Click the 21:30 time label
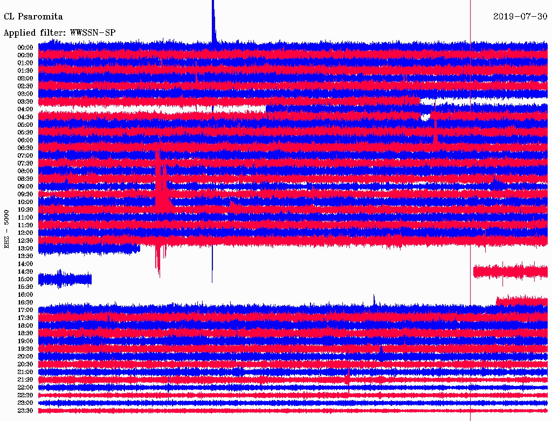This screenshot has width=552, height=421. point(25,380)
